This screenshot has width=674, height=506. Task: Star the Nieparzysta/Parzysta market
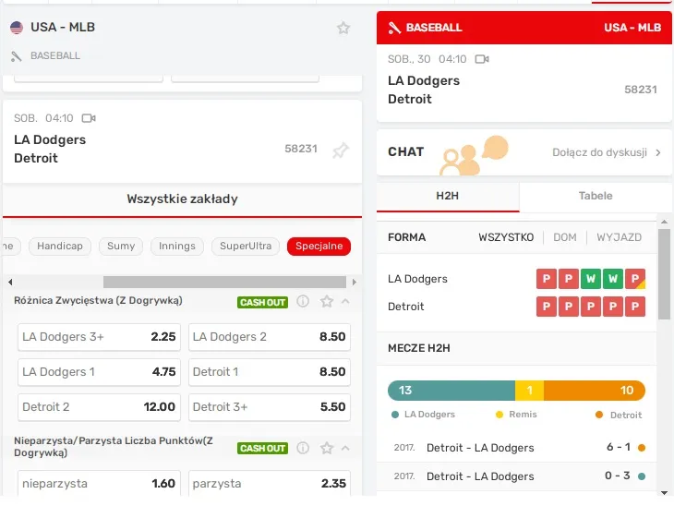(327, 448)
